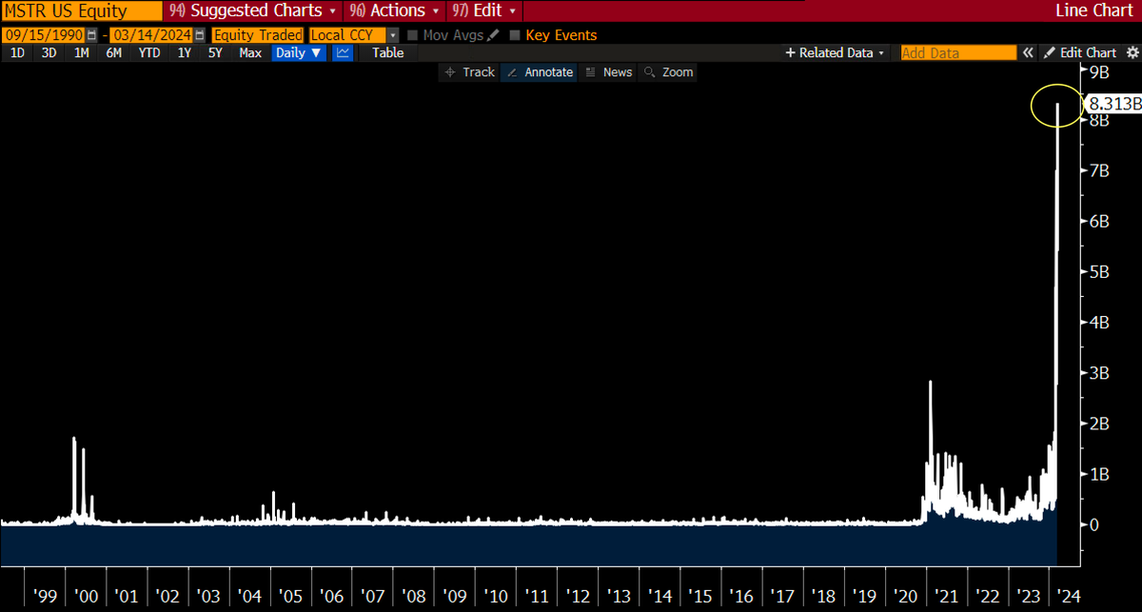Click the Line Chart title text
1142x612 pixels.
pos(1096,10)
